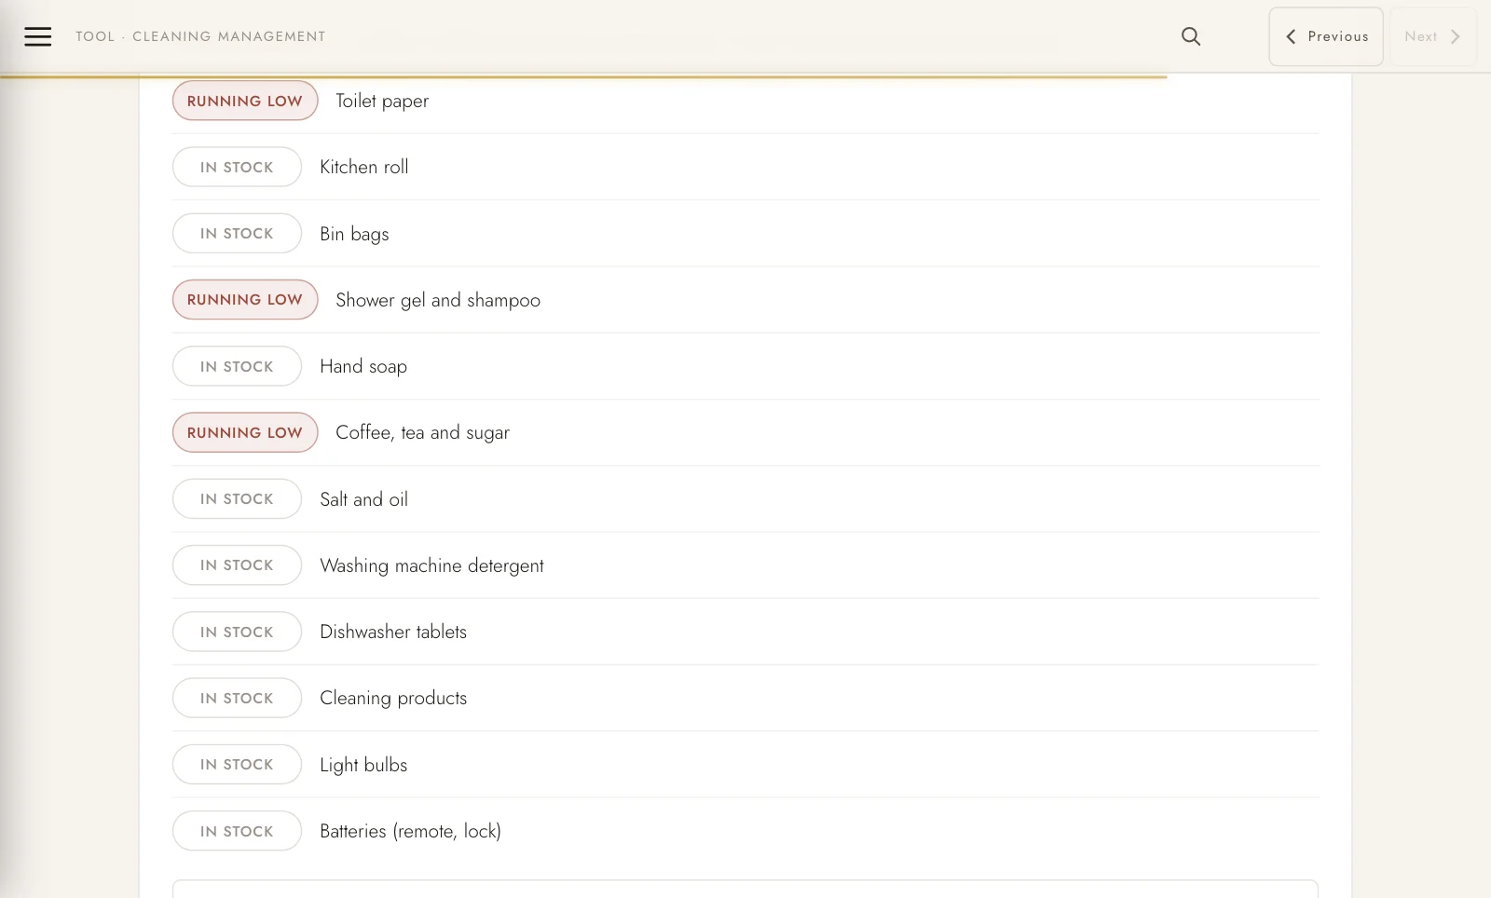
Task: Toggle Kitchen roll stock status
Action: [237, 167]
